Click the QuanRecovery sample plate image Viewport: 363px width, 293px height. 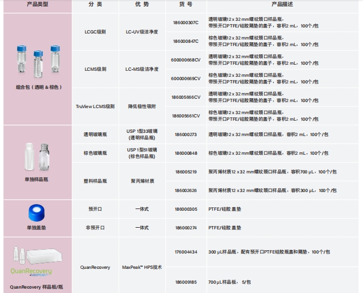click(36, 256)
